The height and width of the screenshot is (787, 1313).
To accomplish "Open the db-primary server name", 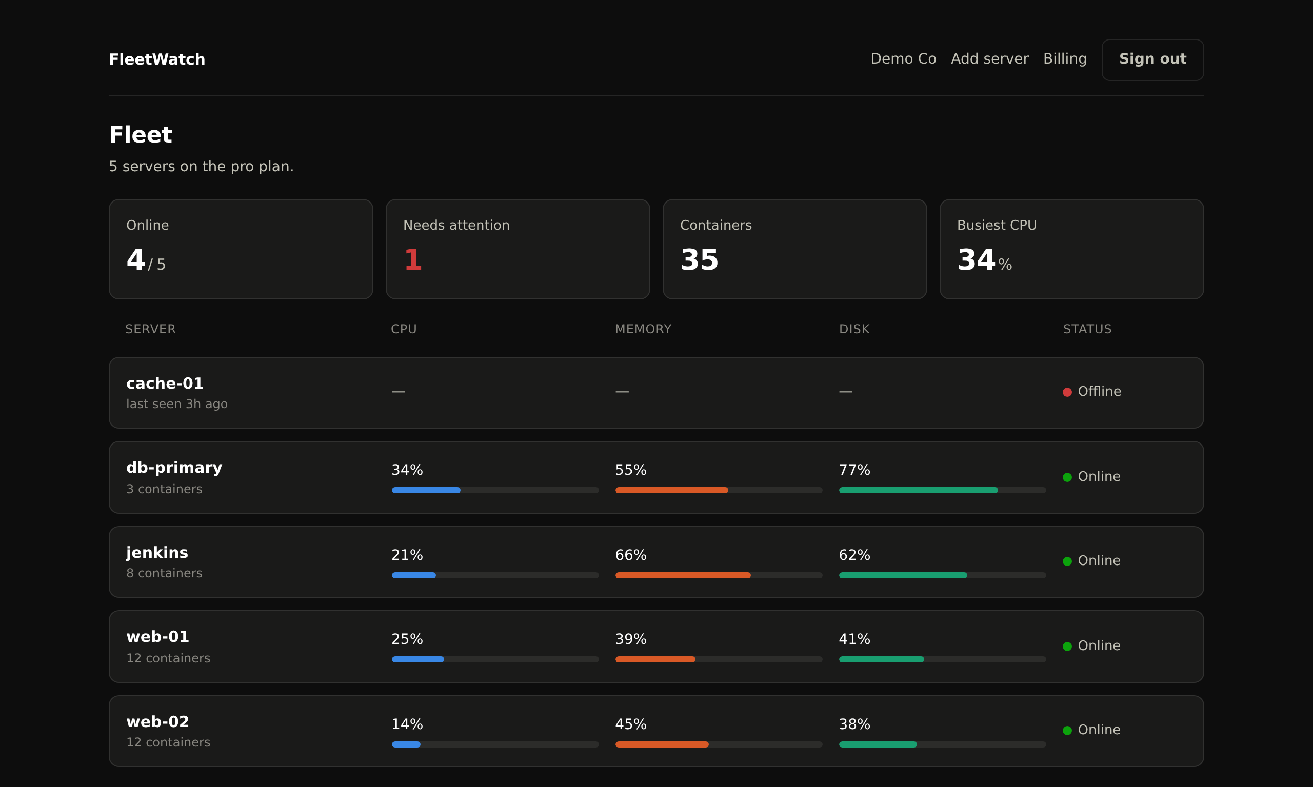I will [x=174, y=468].
